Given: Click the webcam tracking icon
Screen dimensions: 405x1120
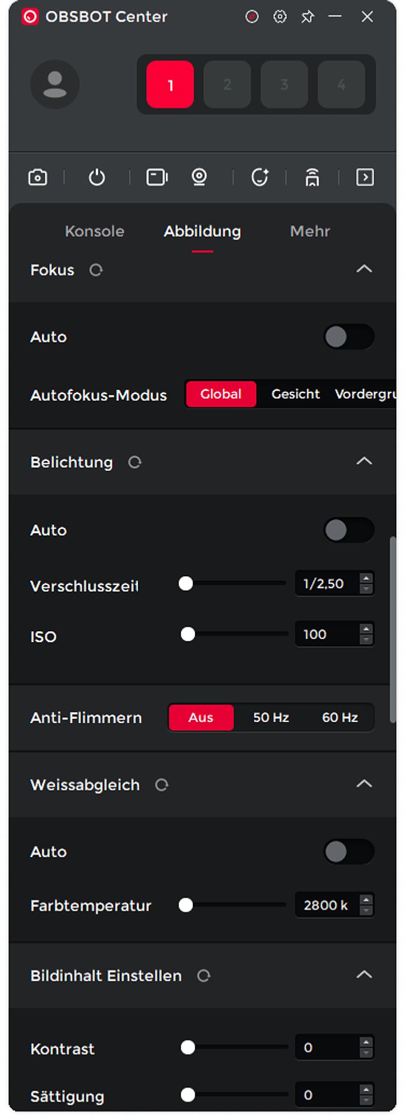Looking at the screenshot, I should point(199,178).
